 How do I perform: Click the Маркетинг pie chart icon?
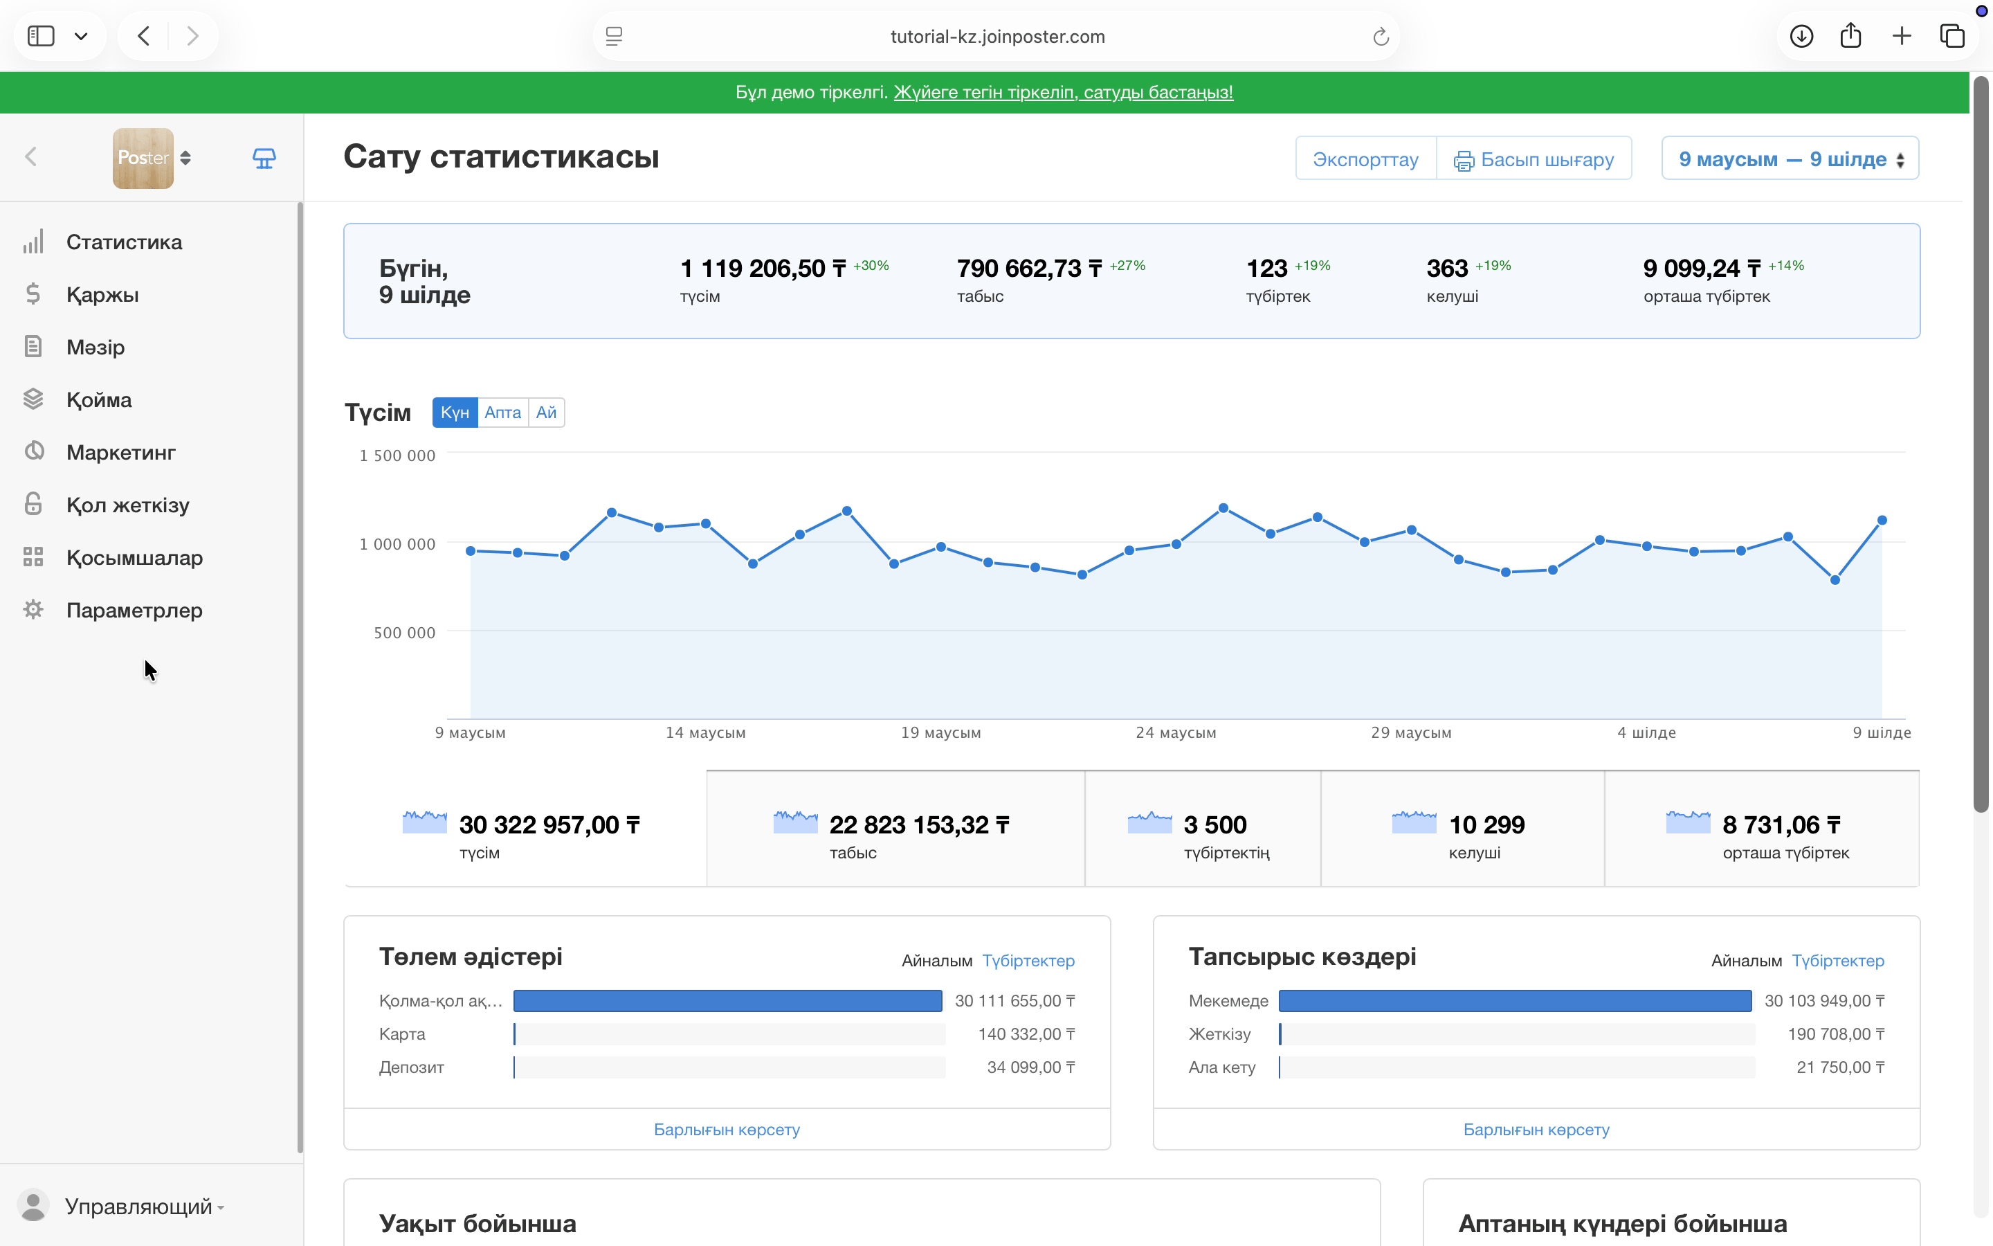pos(33,451)
